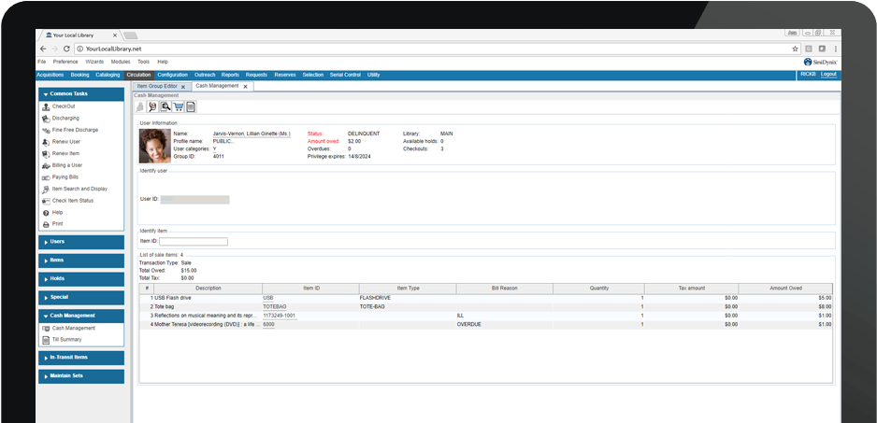The image size is (877, 423).
Task: Click the shopping cart toolbar icon
Action: pyautogui.click(x=178, y=106)
